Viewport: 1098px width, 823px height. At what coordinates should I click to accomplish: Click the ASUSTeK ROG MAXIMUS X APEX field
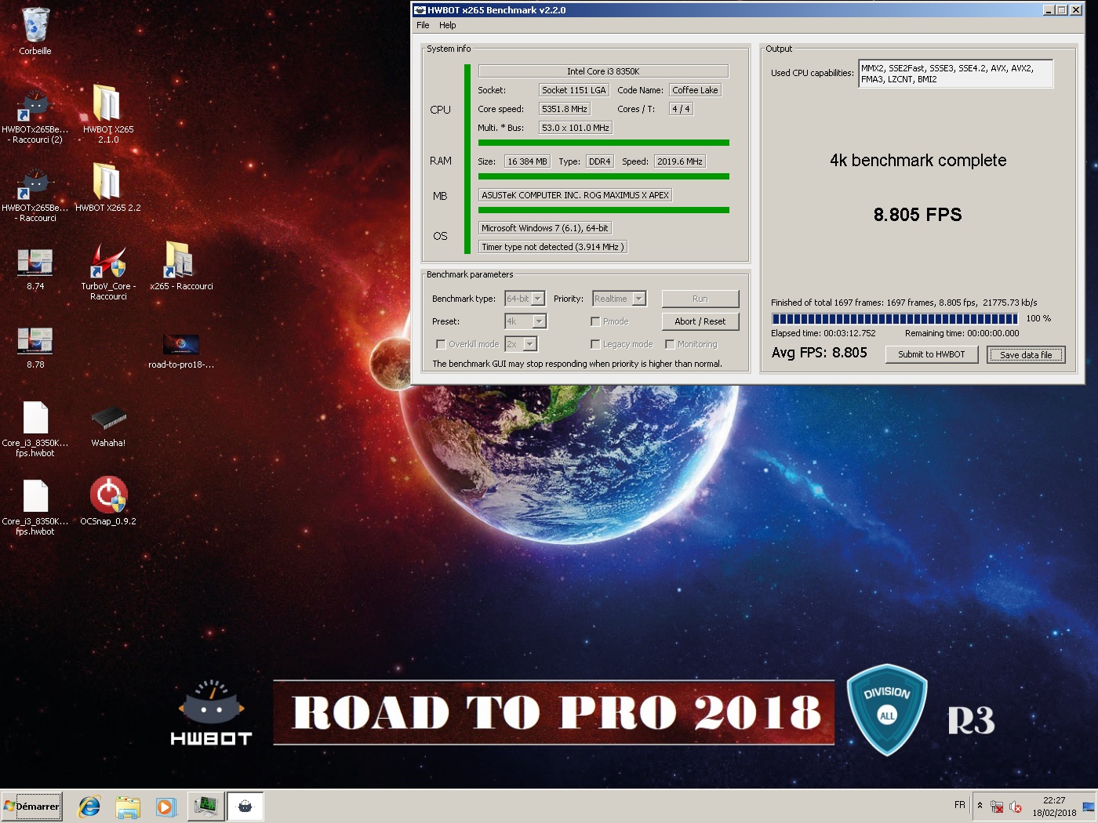point(575,195)
